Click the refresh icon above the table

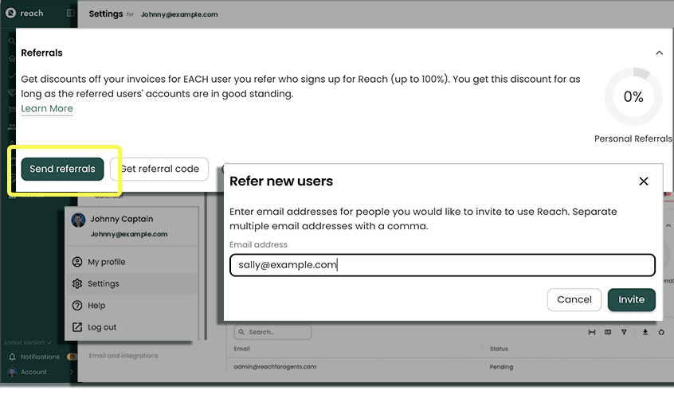pos(661,332)
